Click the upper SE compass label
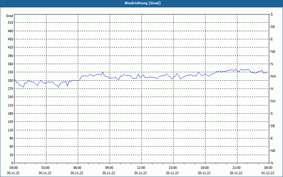Screen dimensions: 283x177 coord(273,27)
